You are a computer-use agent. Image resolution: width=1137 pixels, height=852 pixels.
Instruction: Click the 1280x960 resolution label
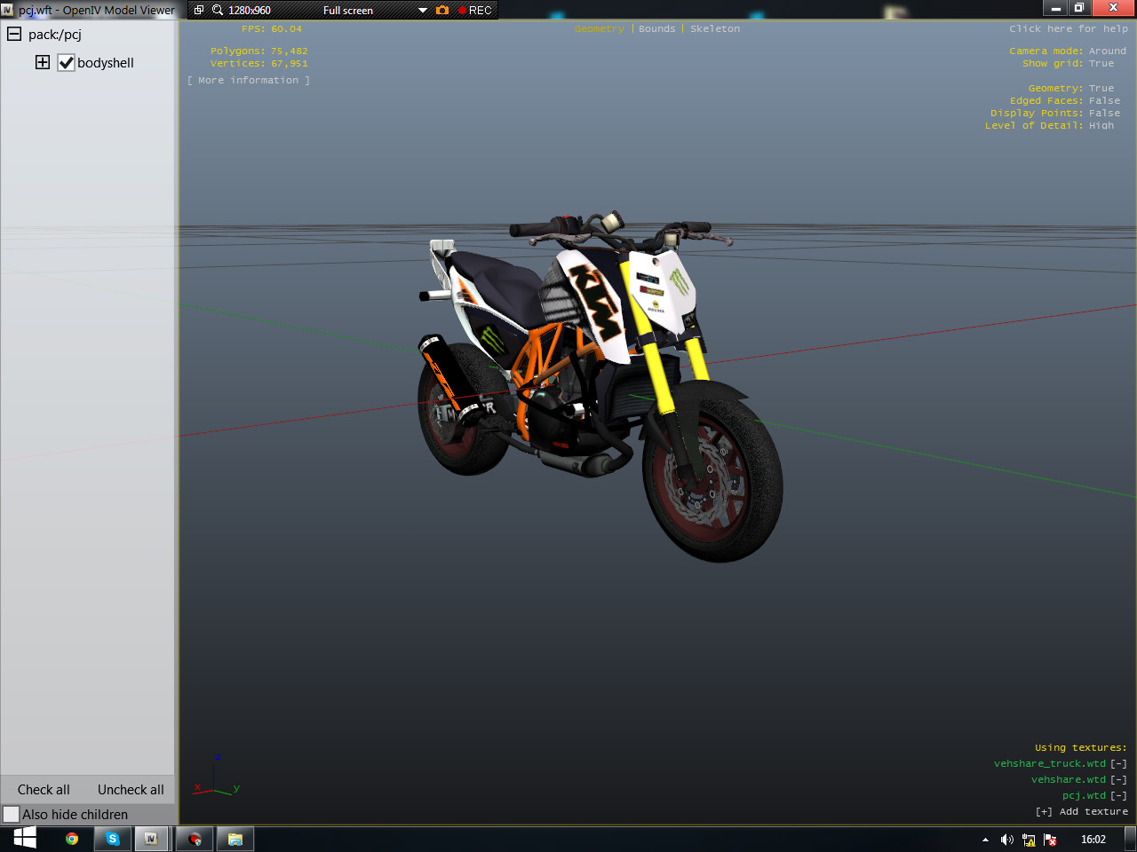[x=250, y=11]
